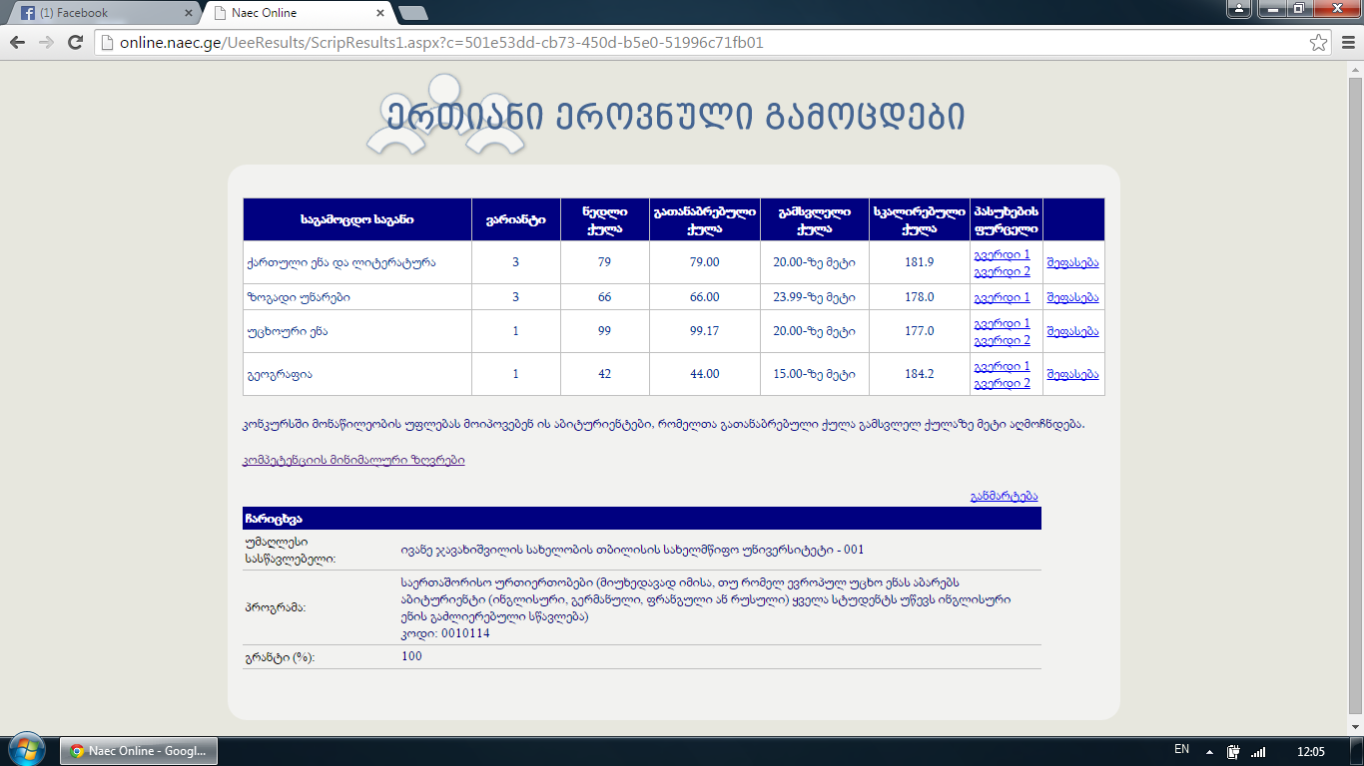
Task: Click შეფასება in the ზოგადი უნარები row
Action: click(1072, 297)
